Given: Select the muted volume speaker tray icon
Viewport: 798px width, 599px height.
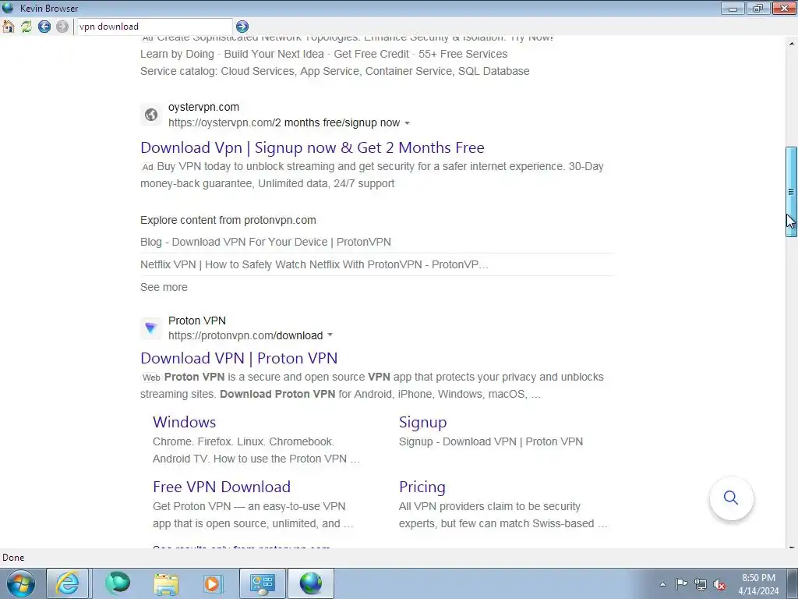Looking at the screenshot, I should pyautogui.click(x=719, y=584).
